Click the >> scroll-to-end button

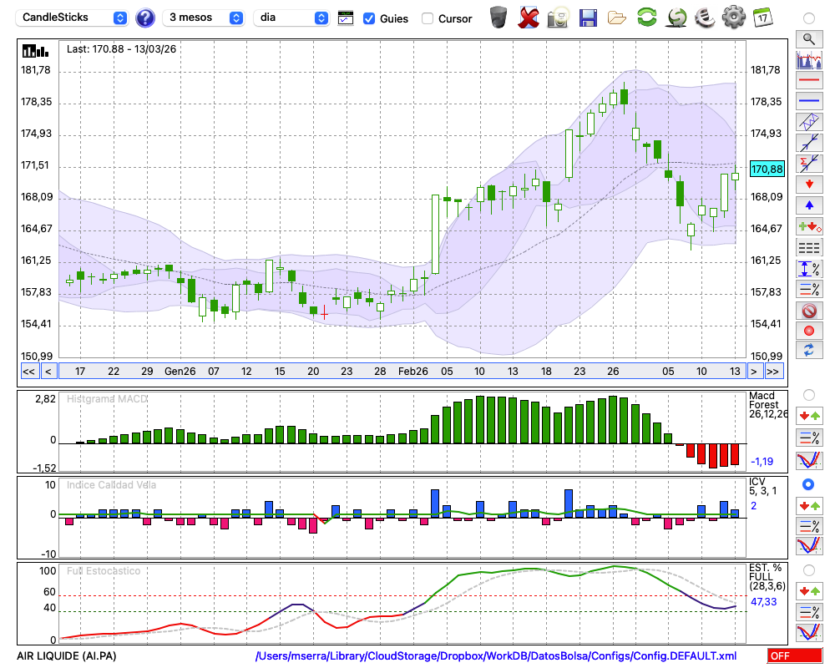774,372
